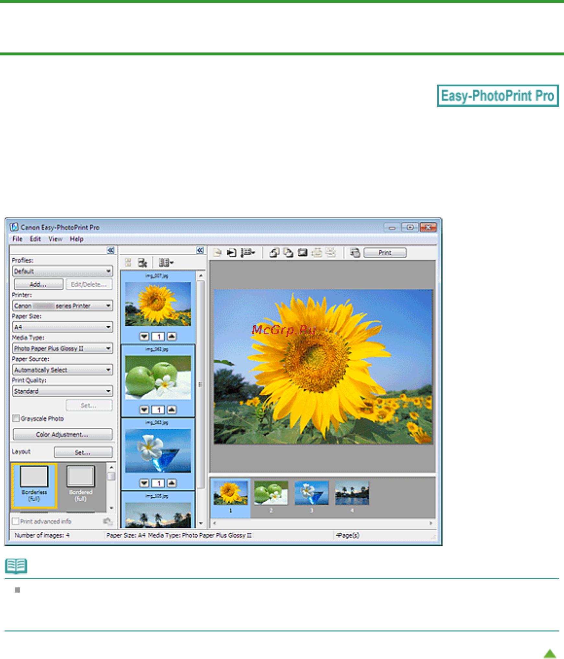
Task: Decrease copies for the sunflower image
Action: pyautogui.click(x=144, y=336)
